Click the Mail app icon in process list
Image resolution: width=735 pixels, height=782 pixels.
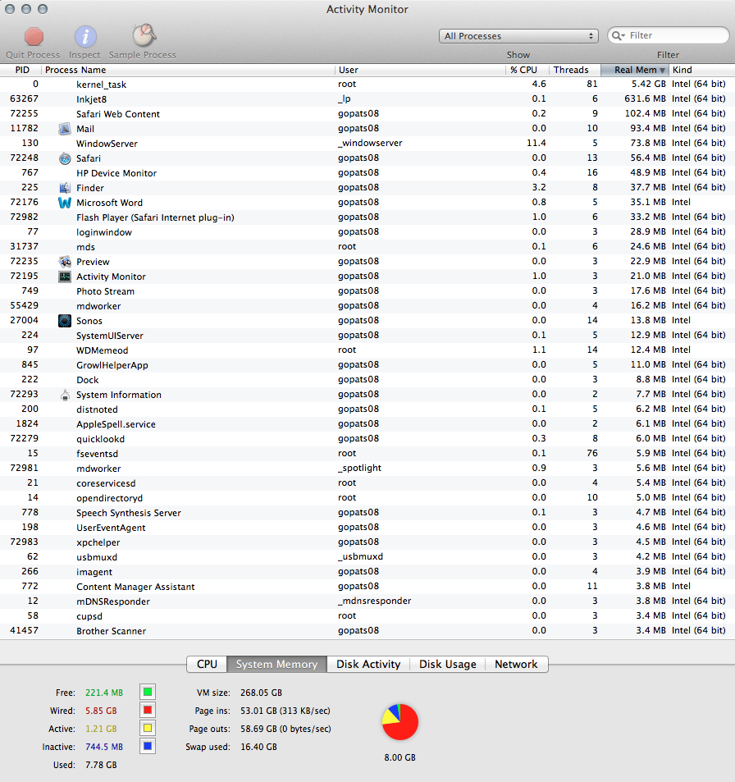coord(65,129)
